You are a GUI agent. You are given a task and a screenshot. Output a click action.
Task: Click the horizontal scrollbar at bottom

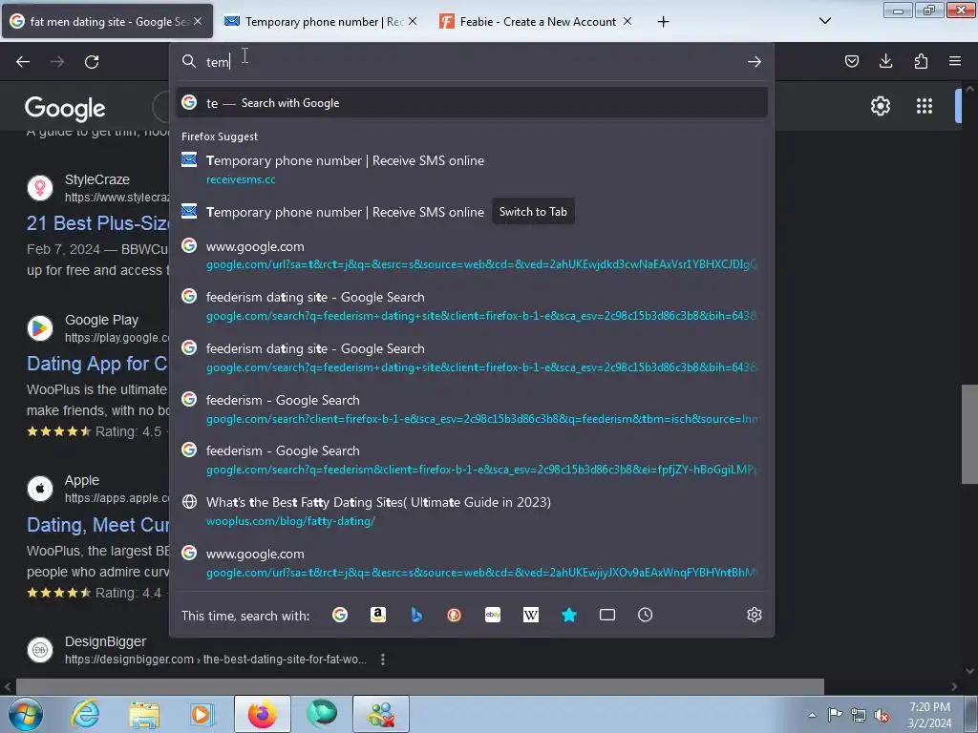420,686
